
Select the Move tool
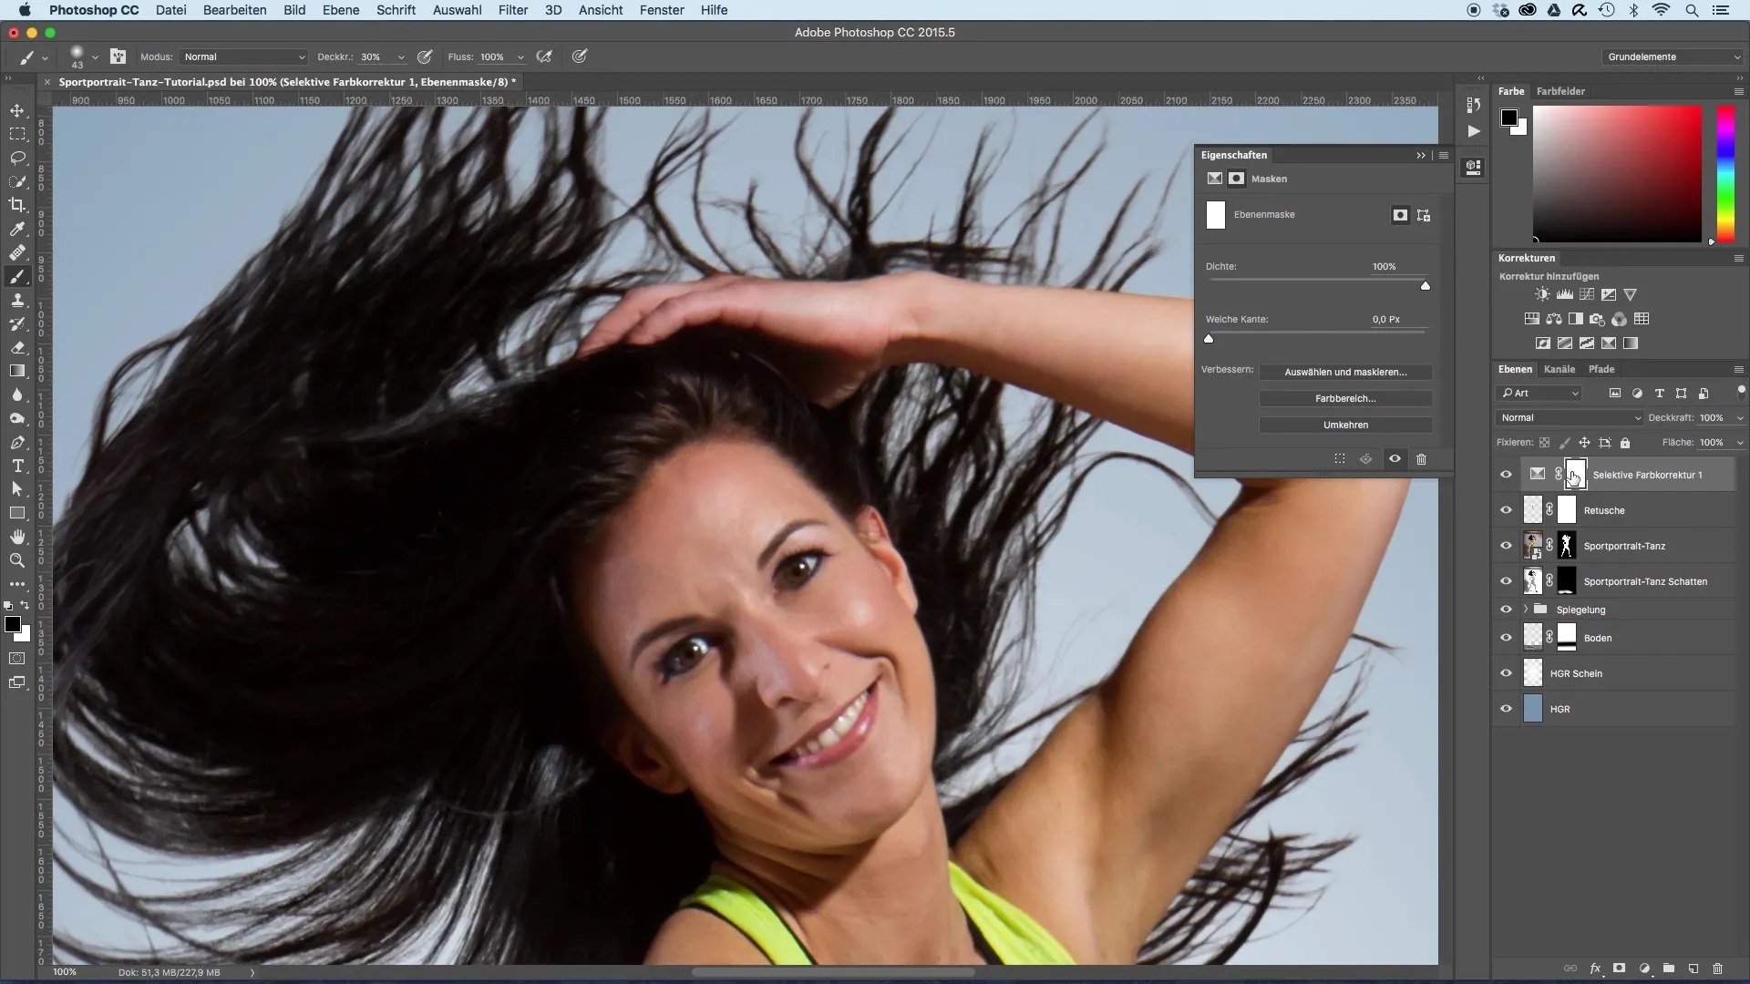pos(17,110)
